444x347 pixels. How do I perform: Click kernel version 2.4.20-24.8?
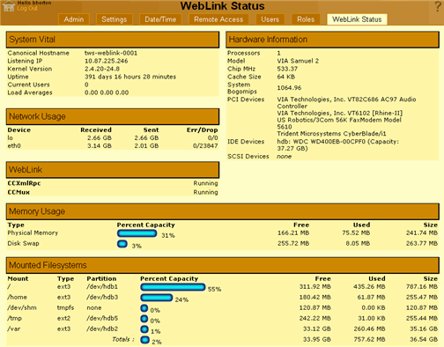coord(102,69)
